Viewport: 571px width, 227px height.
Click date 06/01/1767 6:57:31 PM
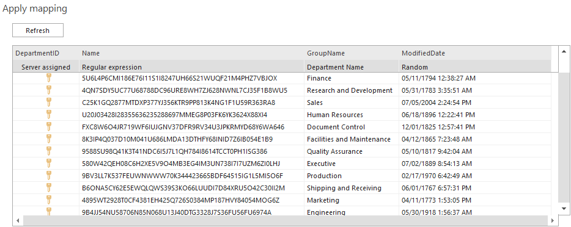click(437, 188)
